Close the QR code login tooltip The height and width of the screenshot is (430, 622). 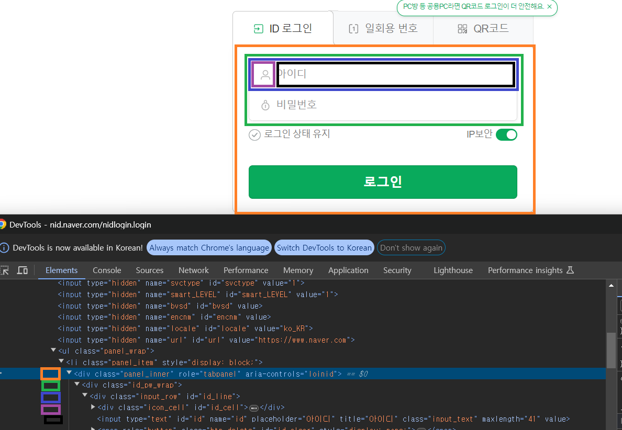point(549,6)
